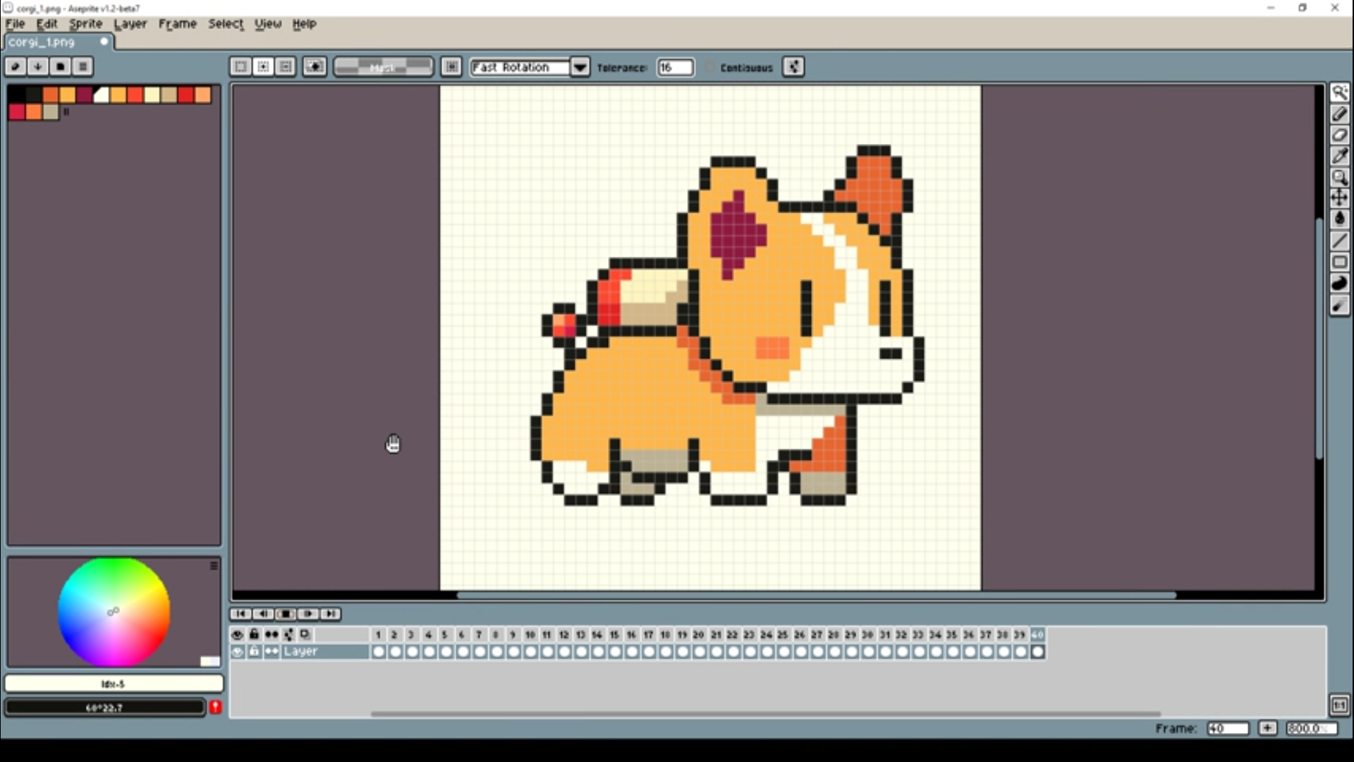Open the View menu
This screenshot has width=1354, height=762.
(x=268, y=24)
